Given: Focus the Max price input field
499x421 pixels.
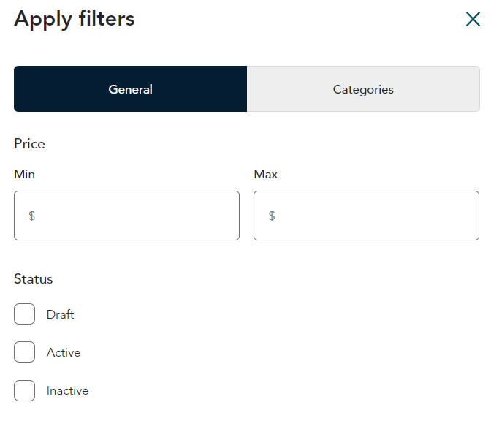Looking at the screenshot, I should [x=366, y=216].
